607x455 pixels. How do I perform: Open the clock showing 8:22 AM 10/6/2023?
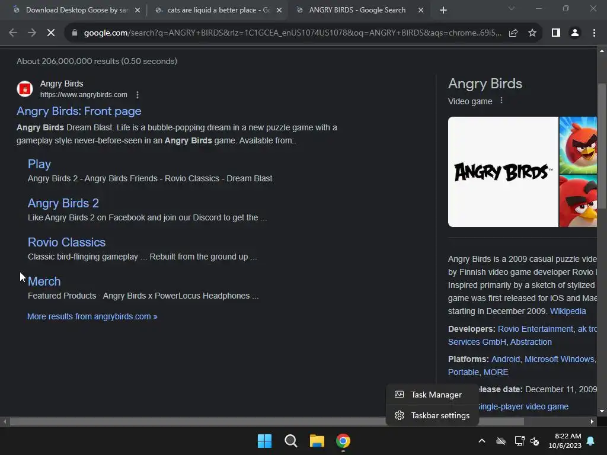point(565,441)
